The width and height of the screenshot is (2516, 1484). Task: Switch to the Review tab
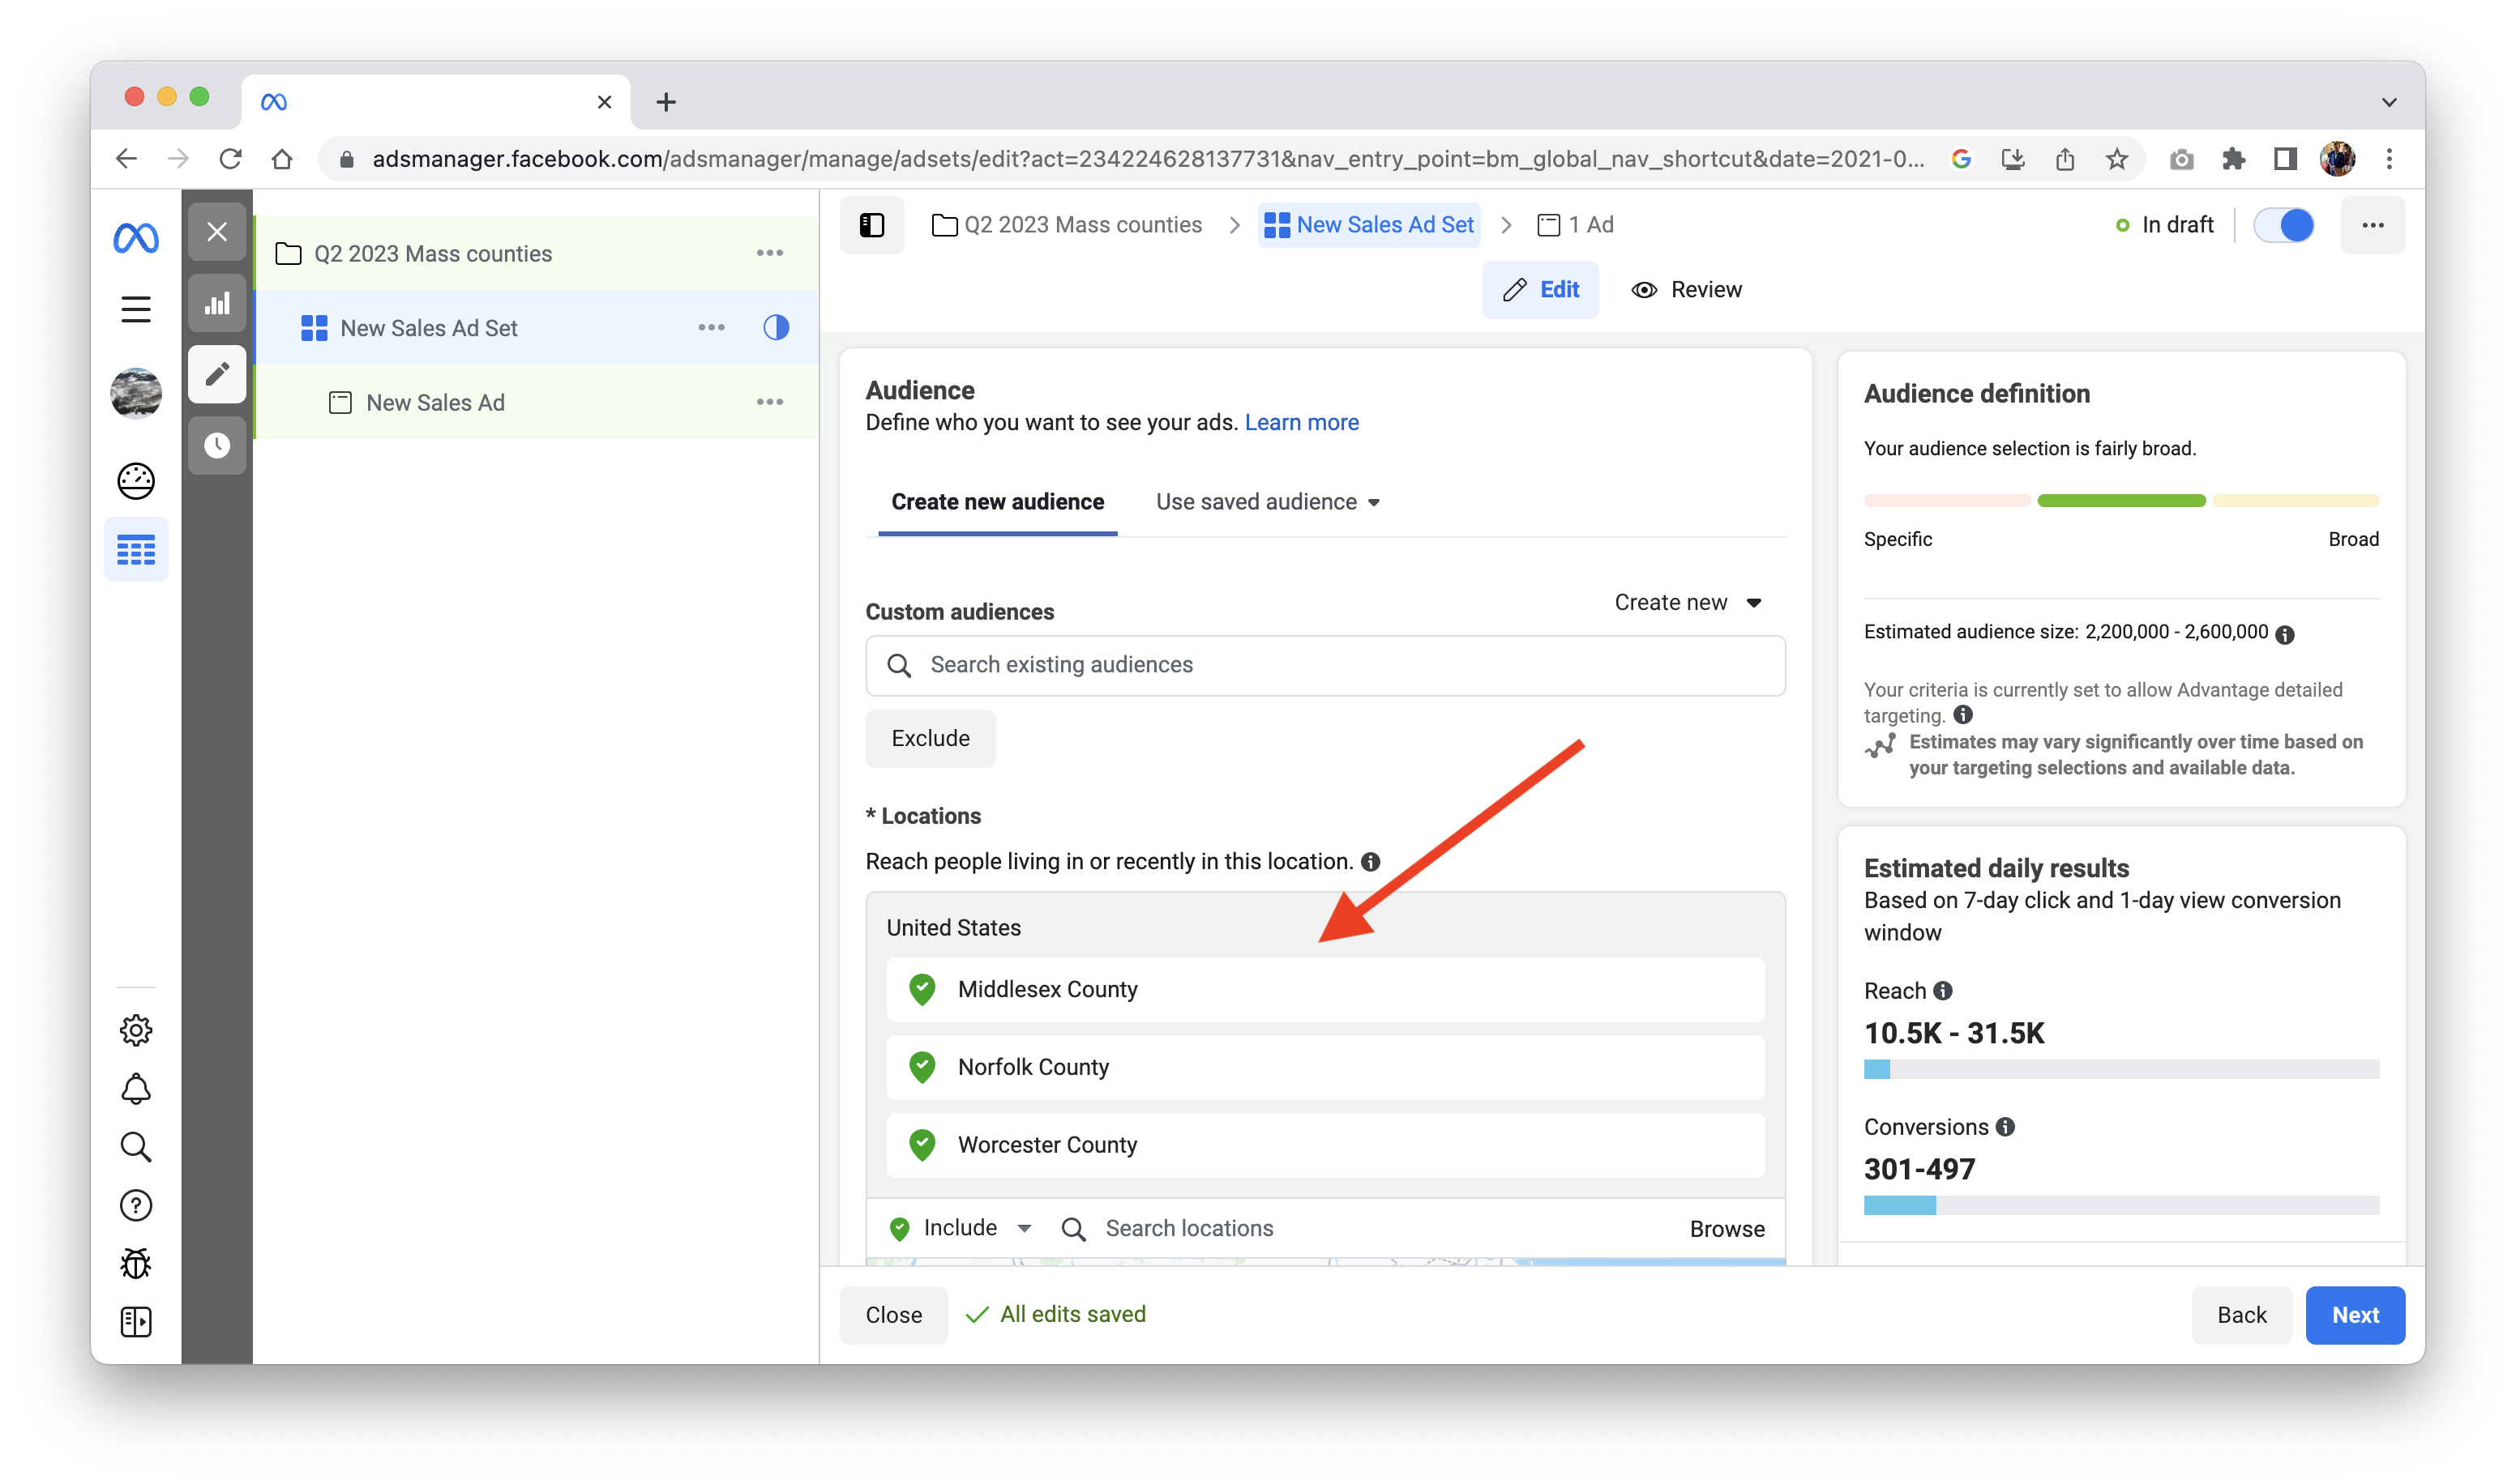1687,290
